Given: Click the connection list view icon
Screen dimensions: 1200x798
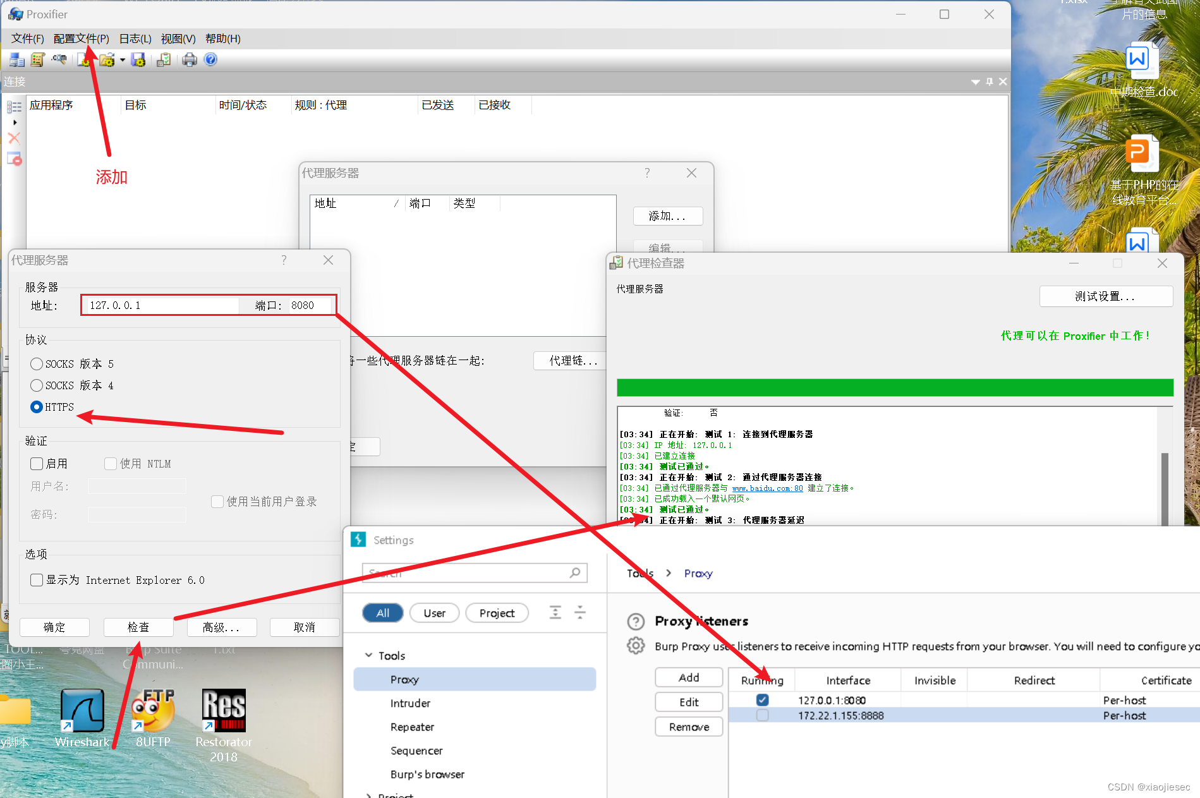Looking at the screenshot, I should pos(14,107).
